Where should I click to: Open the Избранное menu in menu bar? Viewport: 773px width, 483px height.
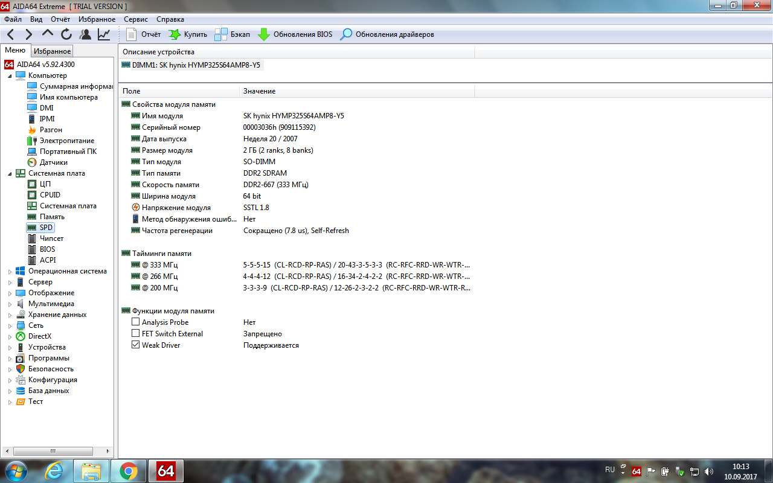pos(97,19)
